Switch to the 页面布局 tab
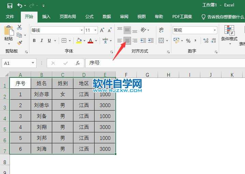The width and height of the screenshot is (245, 174). click(68, 17)
